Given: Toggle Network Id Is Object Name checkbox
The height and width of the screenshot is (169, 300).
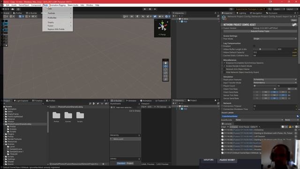Looking at the screenshot, I should point(225,69).
